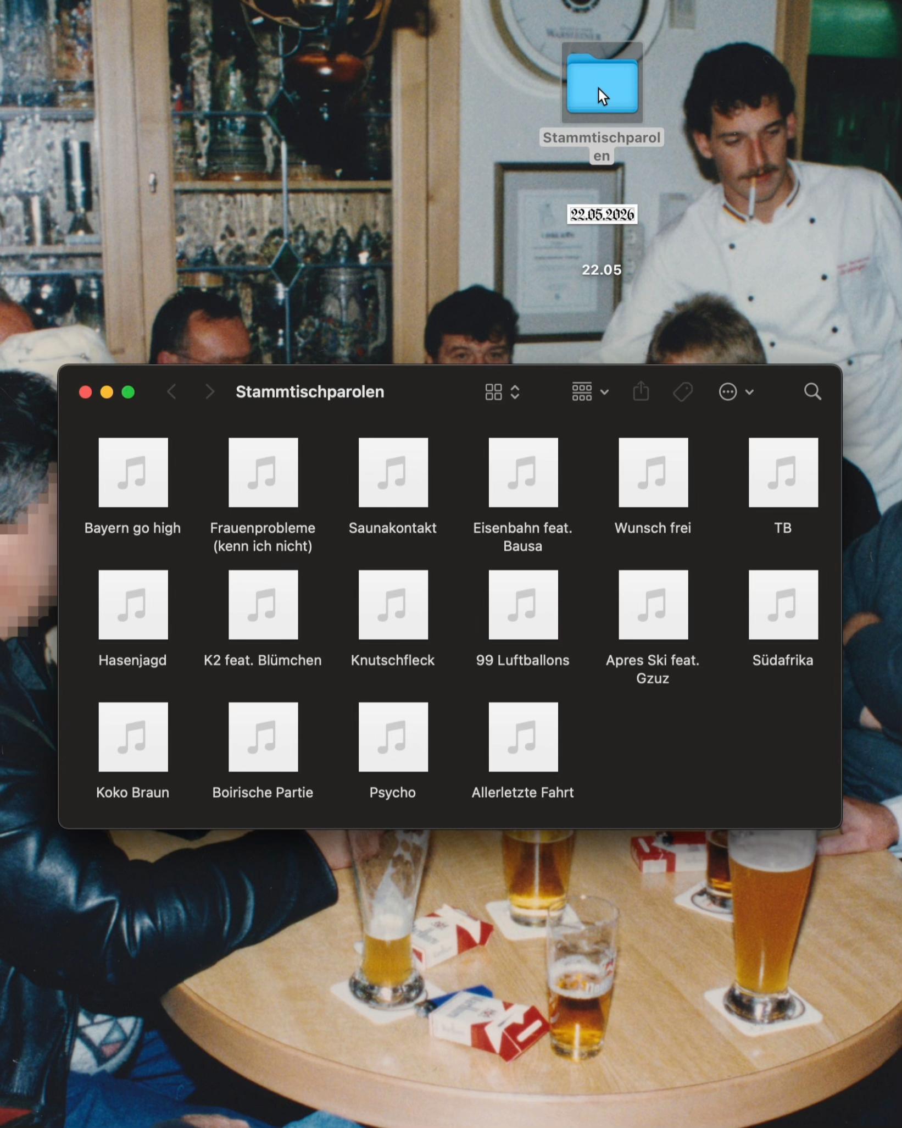Select the K2 feat. Blümchen file icon
Screen dimensions: 902x1128
click(263, 605)
